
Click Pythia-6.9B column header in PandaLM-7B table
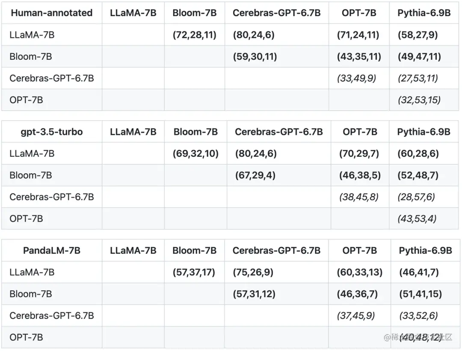(x=425, y=250)
